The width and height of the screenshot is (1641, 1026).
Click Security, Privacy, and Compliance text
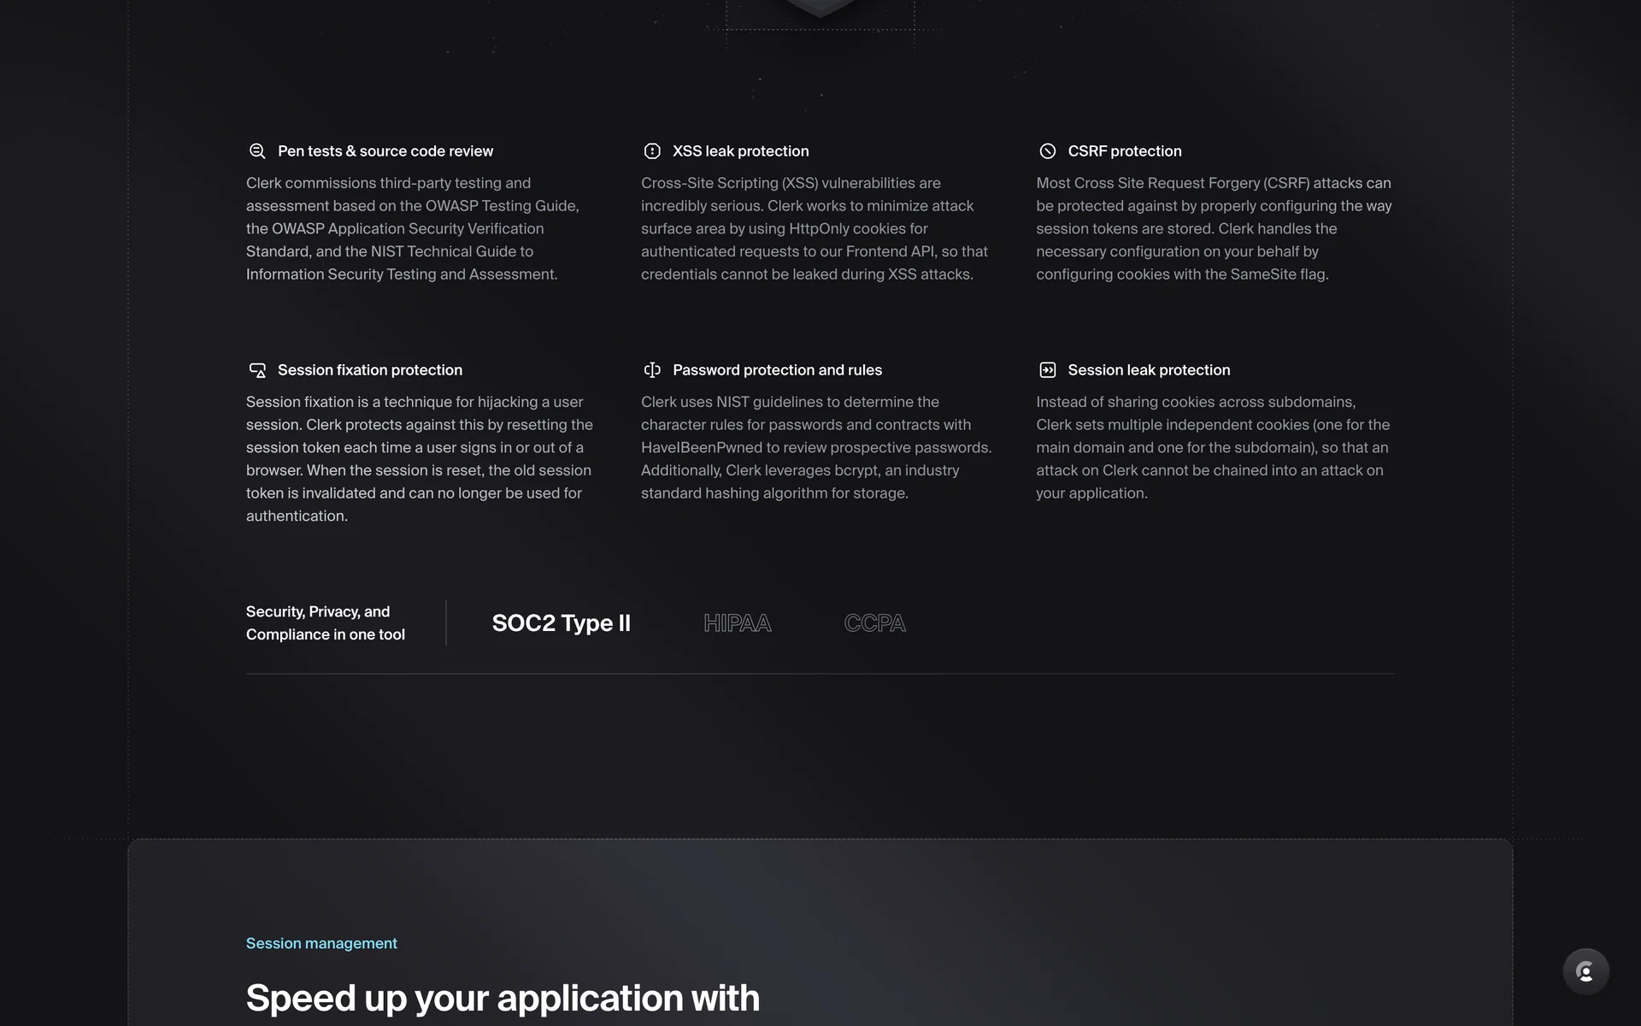click(325, 623)
